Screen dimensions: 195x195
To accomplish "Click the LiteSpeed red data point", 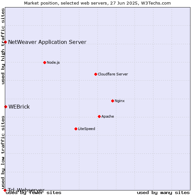I will click(x=76, y=129).
